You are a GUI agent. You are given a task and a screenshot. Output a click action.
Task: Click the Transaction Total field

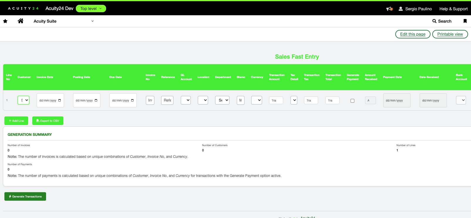click(x=332, y=100)
